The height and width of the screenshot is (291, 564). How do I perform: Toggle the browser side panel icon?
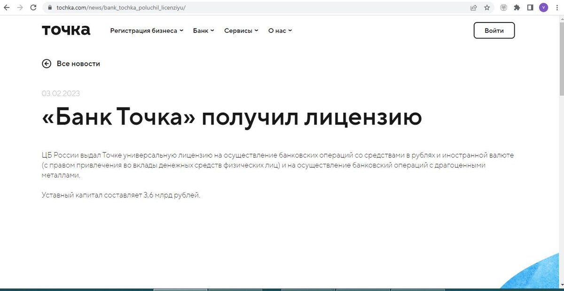point(530,8)
